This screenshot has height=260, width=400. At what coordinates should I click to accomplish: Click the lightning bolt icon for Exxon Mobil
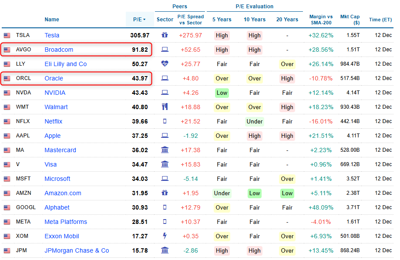(x=165, y=236)
